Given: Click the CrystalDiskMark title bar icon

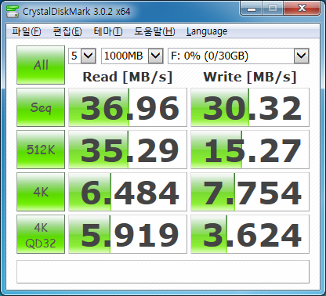Looking at the screenshot, I should coord(13,11).
